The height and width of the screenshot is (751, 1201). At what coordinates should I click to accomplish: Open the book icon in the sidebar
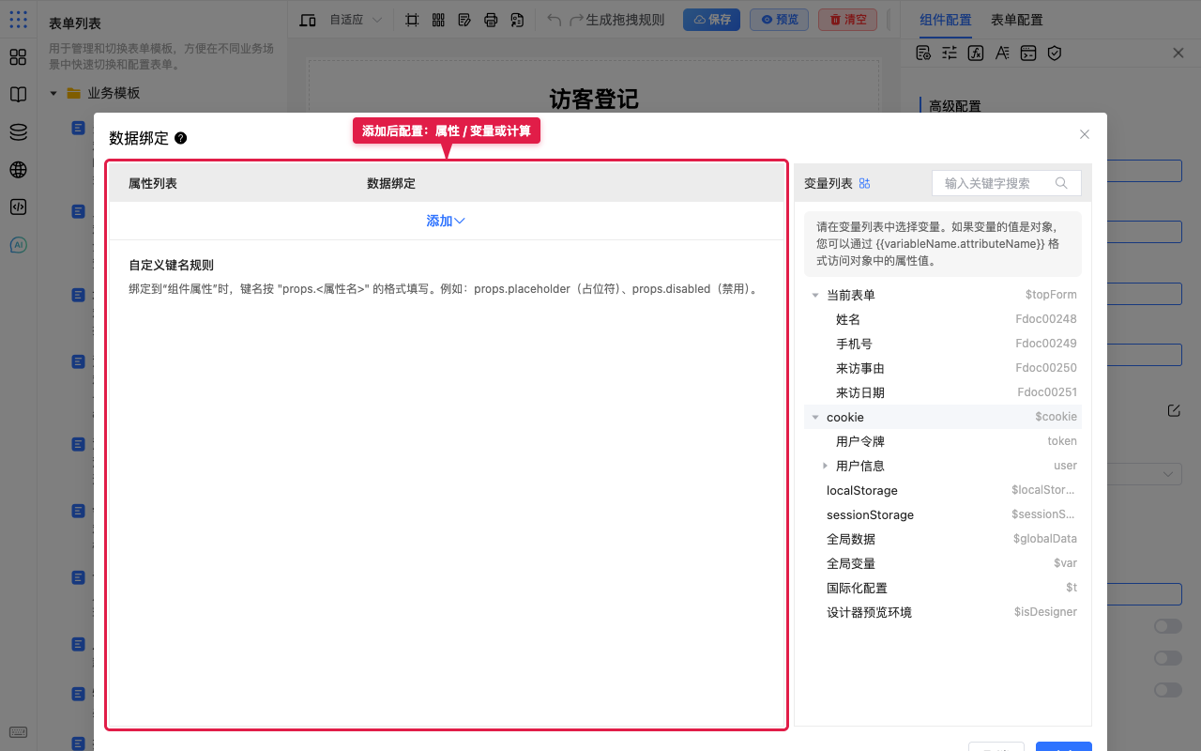tap(18, 95)
